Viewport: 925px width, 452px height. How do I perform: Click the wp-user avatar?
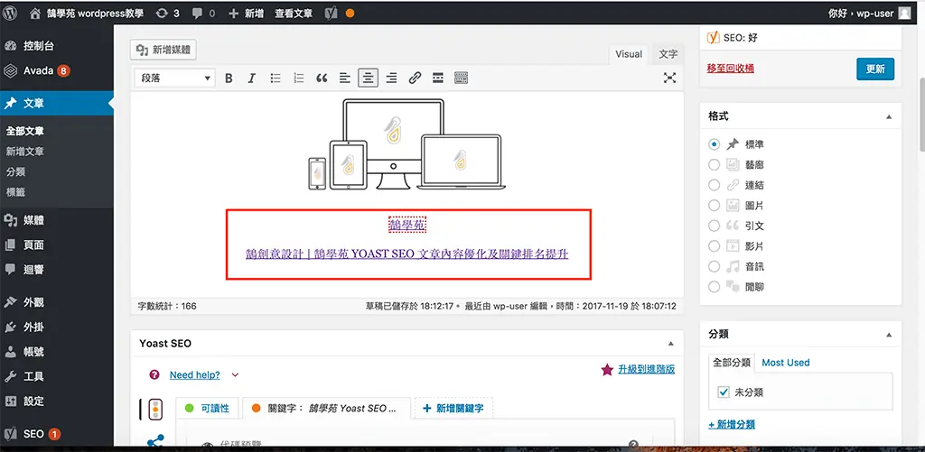[x=904, y=13]
